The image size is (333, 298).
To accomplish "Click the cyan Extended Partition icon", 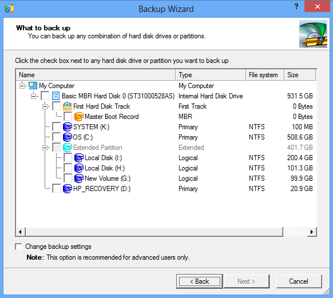I will pyautogui.click(x=68, y=148).
